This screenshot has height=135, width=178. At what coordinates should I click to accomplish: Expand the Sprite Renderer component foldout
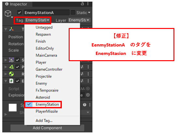[6, 60]
